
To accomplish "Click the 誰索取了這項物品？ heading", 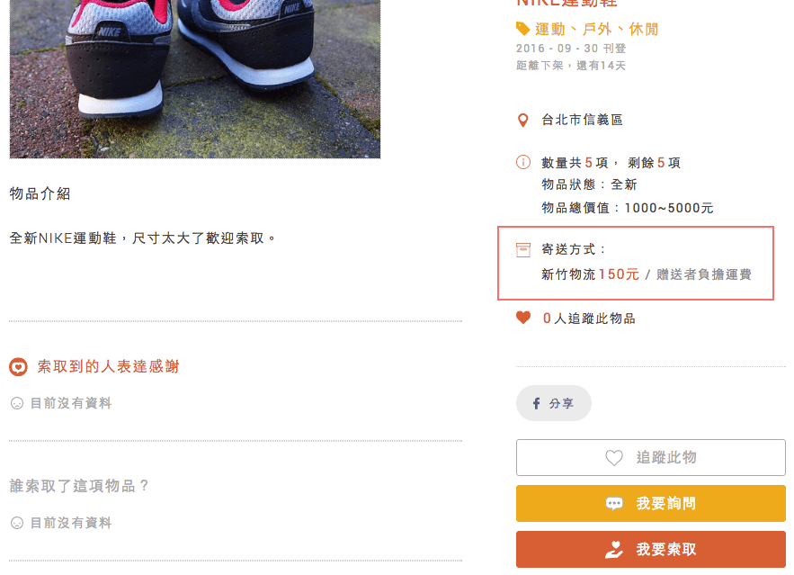I will coord(79,486).
